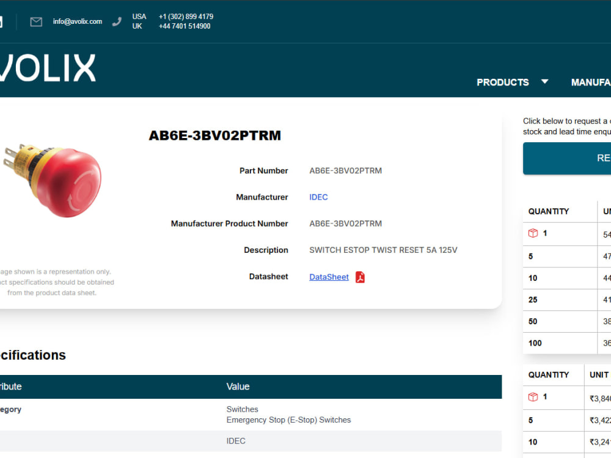
Task: Click box icon in rupee pricing table quantity 1
Action: tap(533, 397)
